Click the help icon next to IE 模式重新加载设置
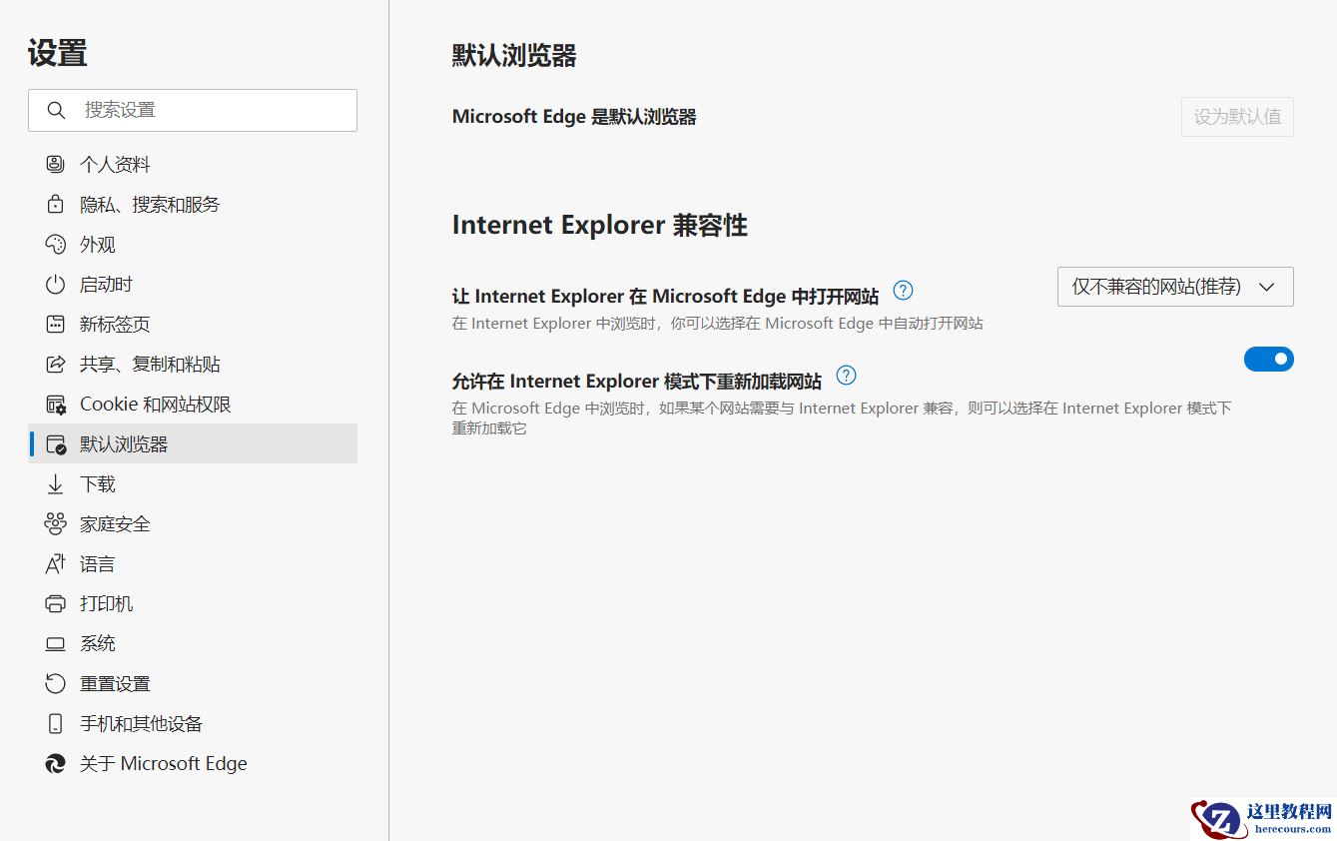The width and height of the screenshot is (1337, 841). [846, 376]
